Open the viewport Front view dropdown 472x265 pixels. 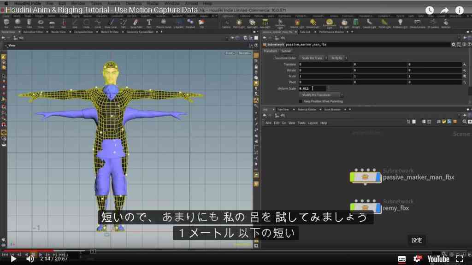pos(230,53)
